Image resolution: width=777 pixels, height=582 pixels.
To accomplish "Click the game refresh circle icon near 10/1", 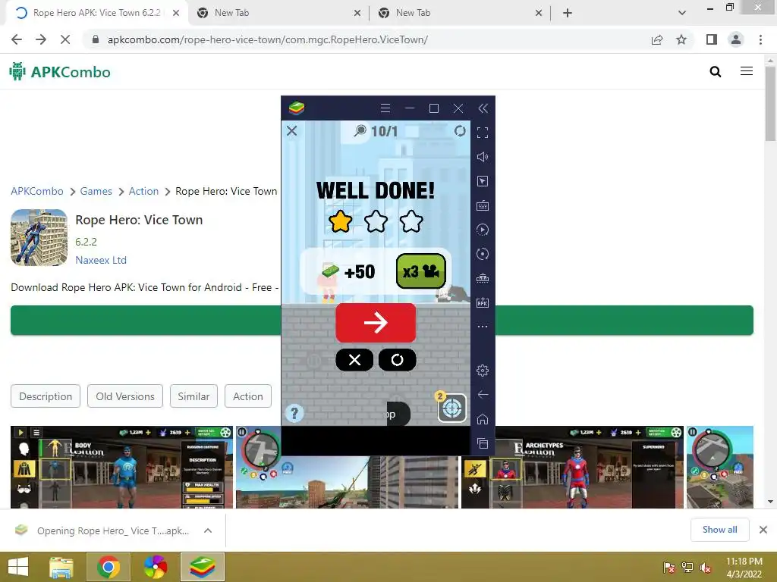I will click(x=460, y=130).
